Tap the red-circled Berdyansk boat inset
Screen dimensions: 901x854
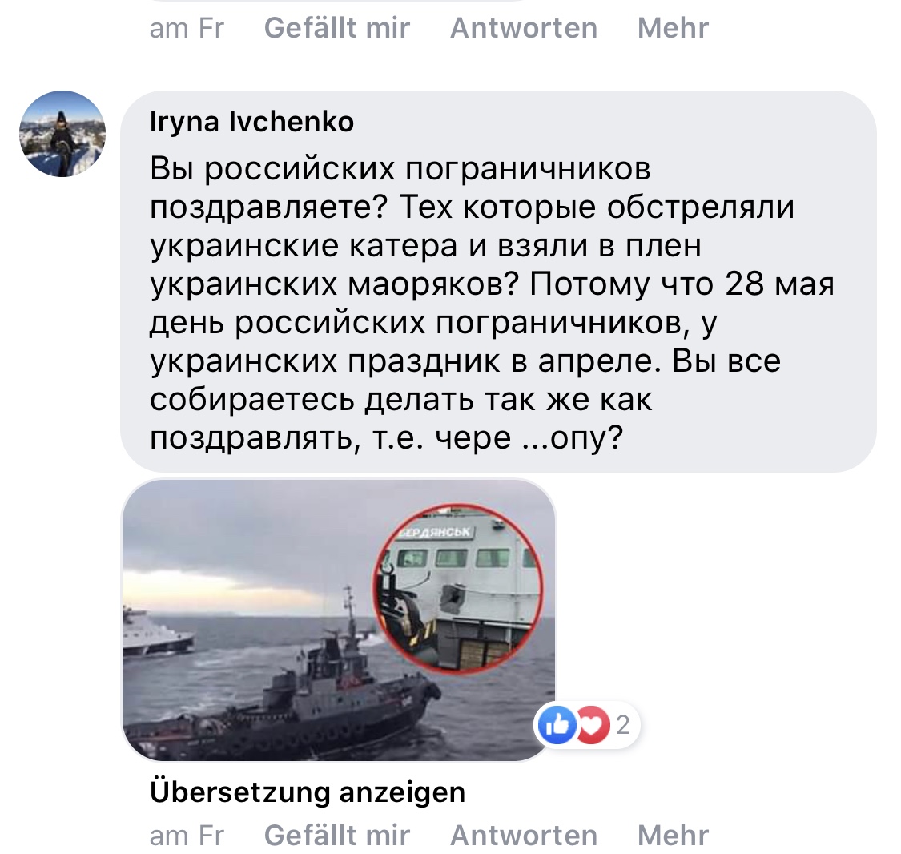458,588
